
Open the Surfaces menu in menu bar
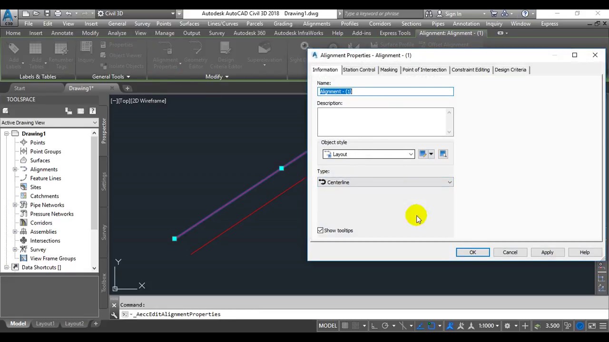189,24
